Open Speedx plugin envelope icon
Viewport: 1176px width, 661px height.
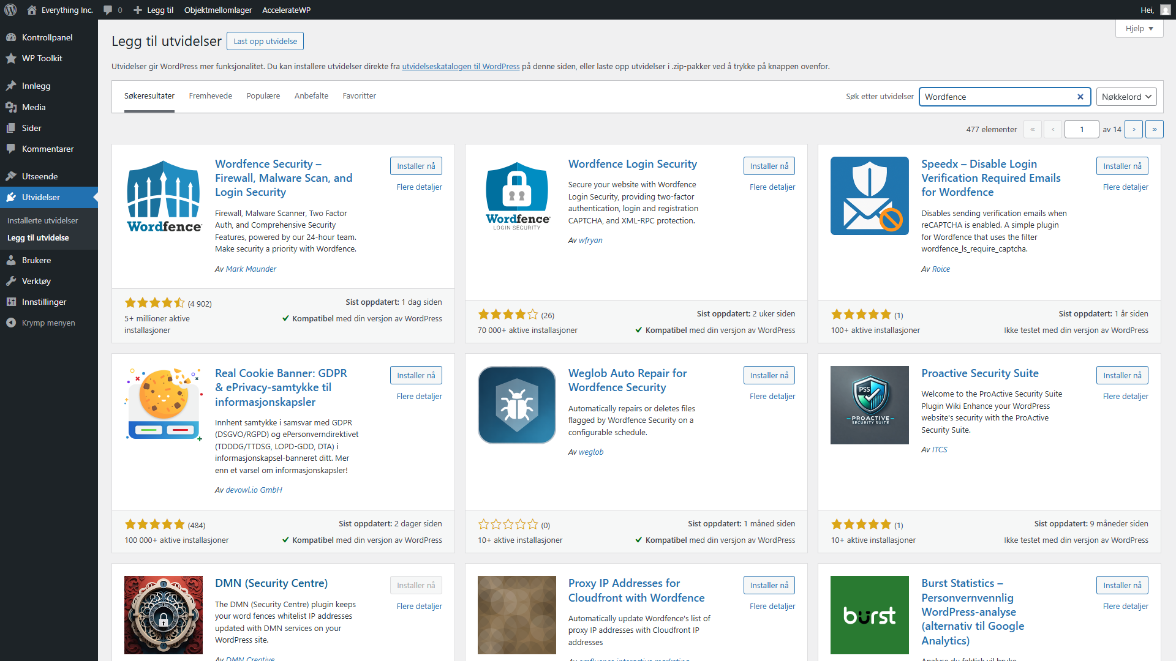(870, 196)
